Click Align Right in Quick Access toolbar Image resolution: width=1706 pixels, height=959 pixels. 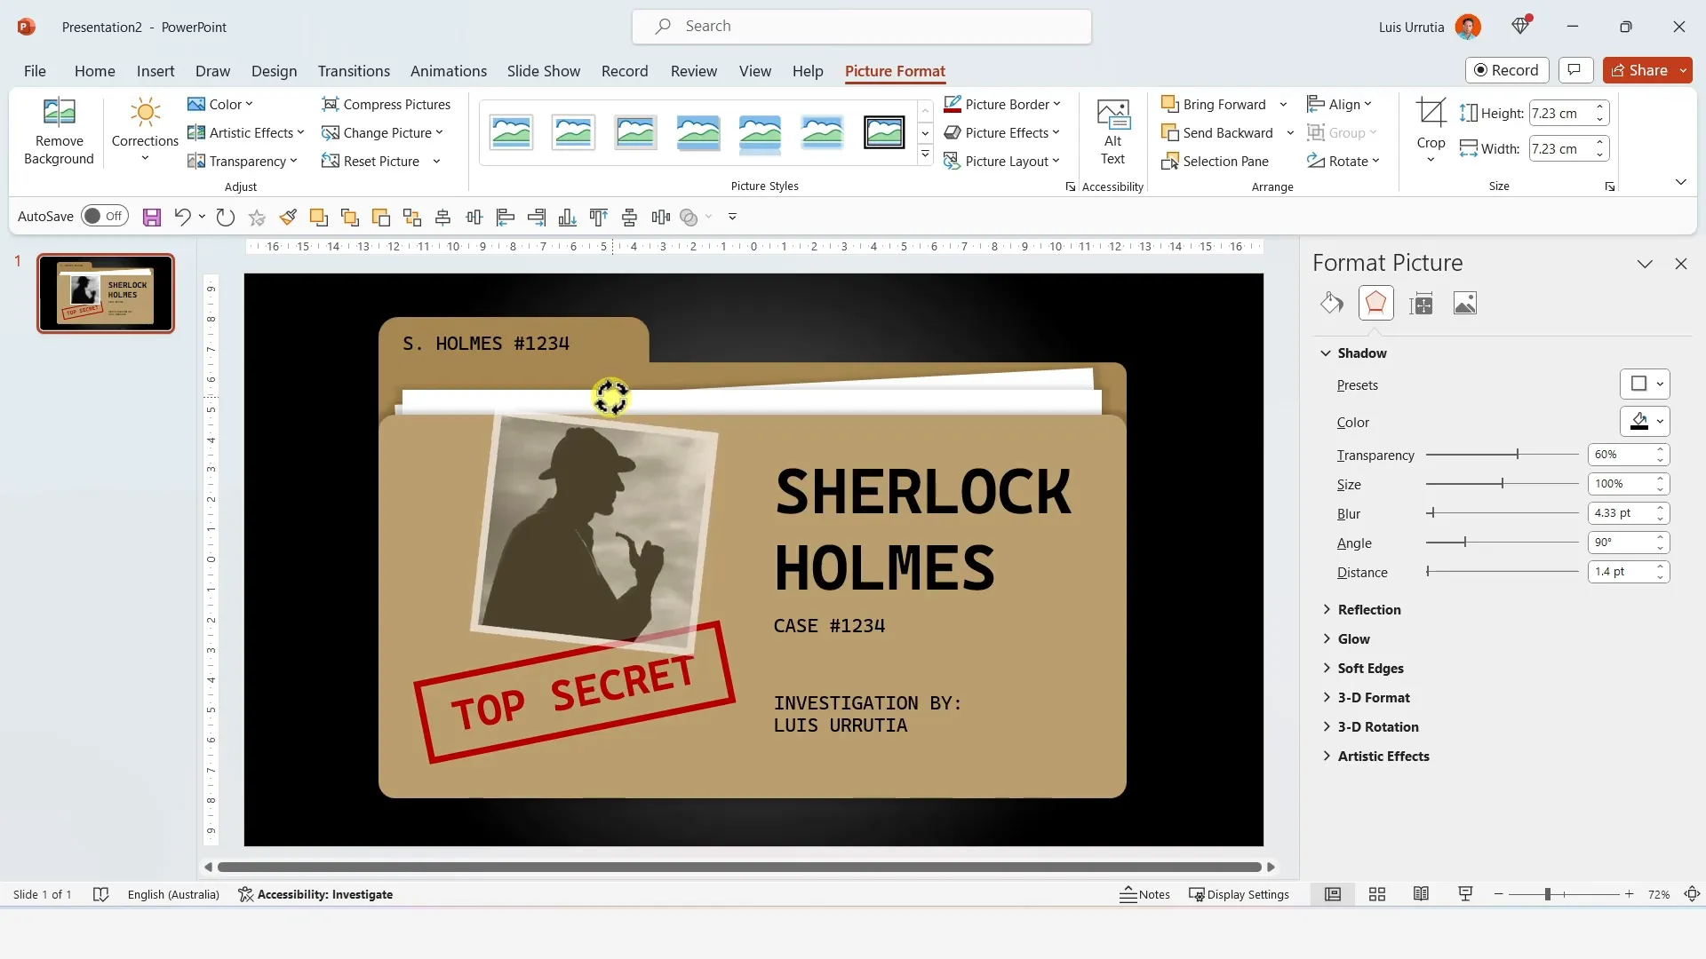pos(537,217)
